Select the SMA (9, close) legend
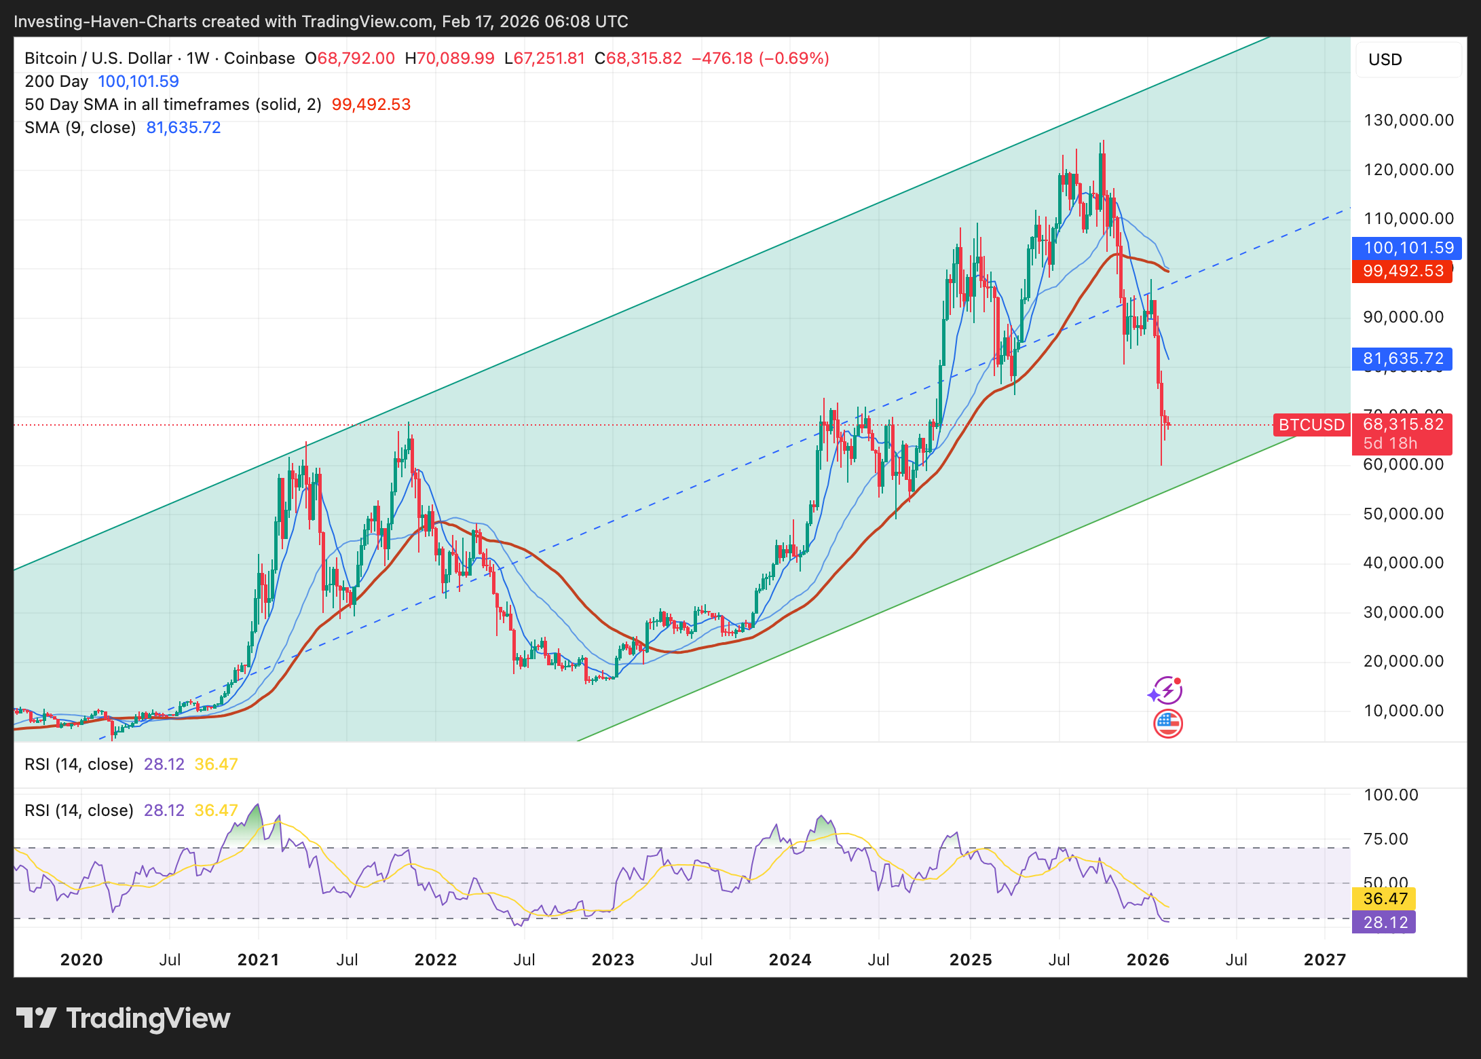Screen dimensions: 1481x1059 [80, 128]
